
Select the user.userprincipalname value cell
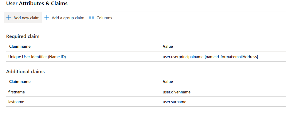click(210, 57)
